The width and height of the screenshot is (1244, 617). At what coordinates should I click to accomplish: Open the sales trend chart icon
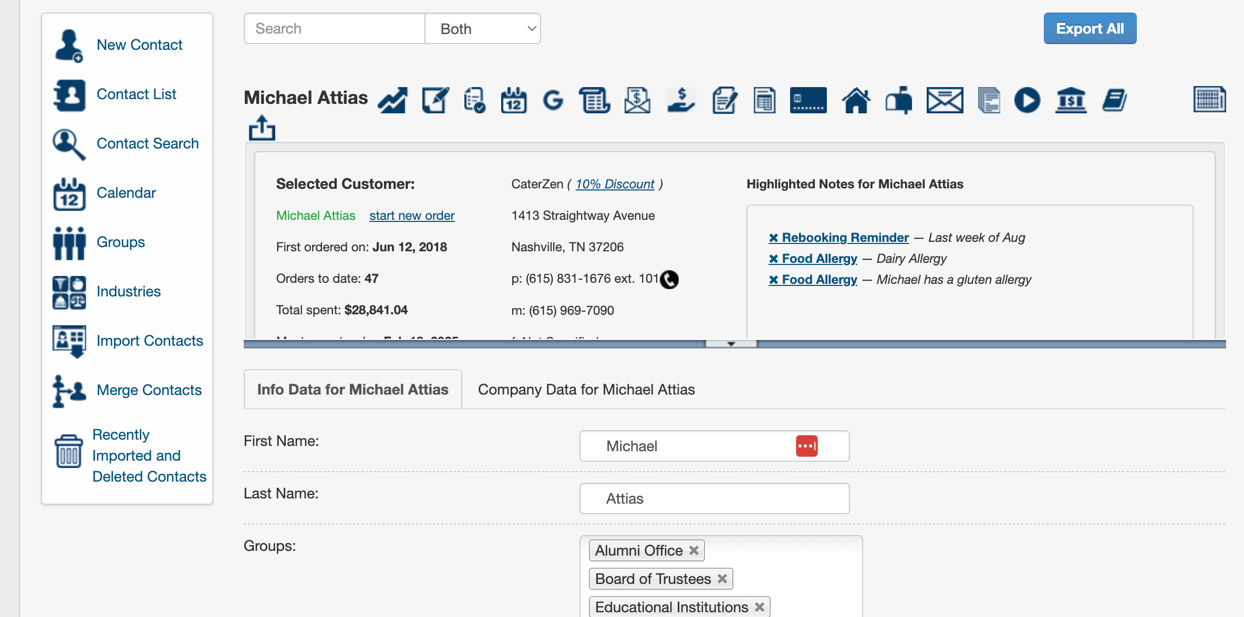392,100
